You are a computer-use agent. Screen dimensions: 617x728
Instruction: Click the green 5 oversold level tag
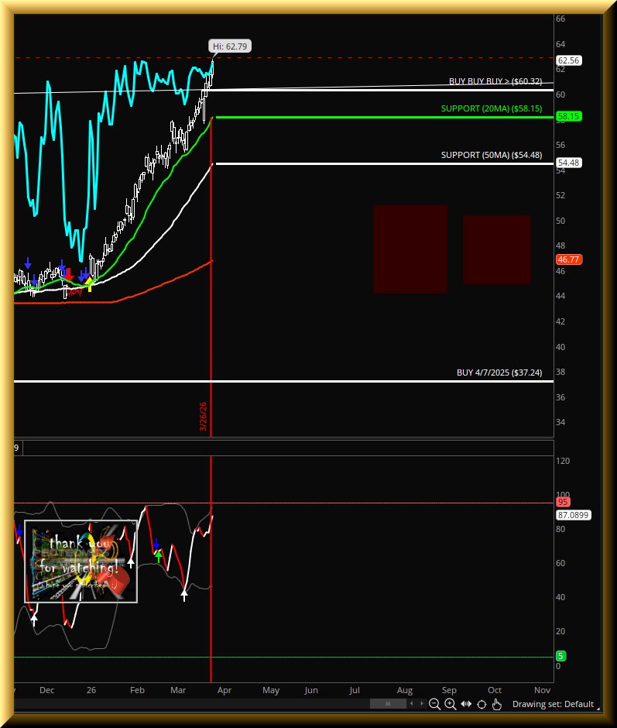click(560, 656)
